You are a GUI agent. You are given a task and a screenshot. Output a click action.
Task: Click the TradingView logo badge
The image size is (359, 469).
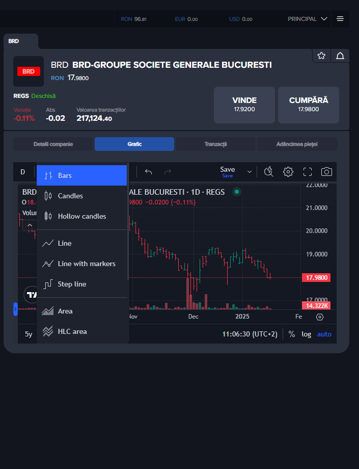31,295
